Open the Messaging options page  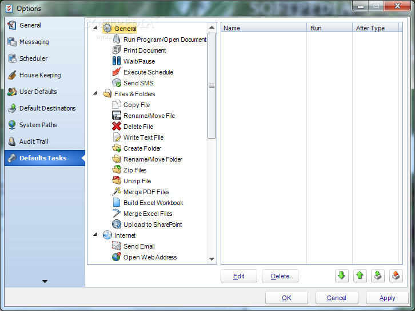point(45,42)
